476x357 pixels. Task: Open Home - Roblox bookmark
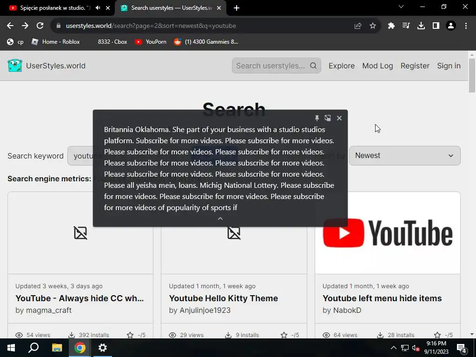pyautogui.click(x=56, y=42)
